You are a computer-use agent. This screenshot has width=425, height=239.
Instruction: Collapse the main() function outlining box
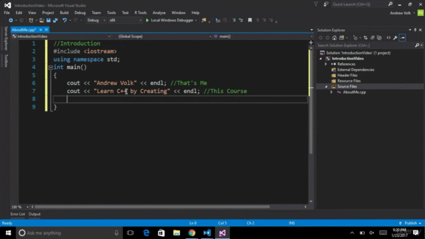(50, 68)
